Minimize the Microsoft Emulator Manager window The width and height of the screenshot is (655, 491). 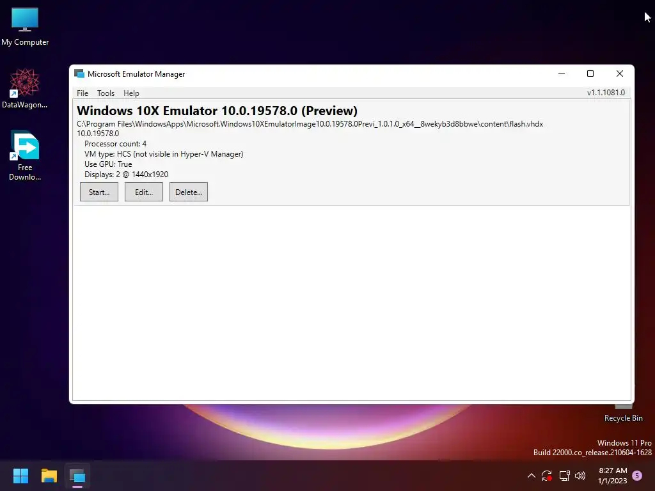click(x=562, y=74)
